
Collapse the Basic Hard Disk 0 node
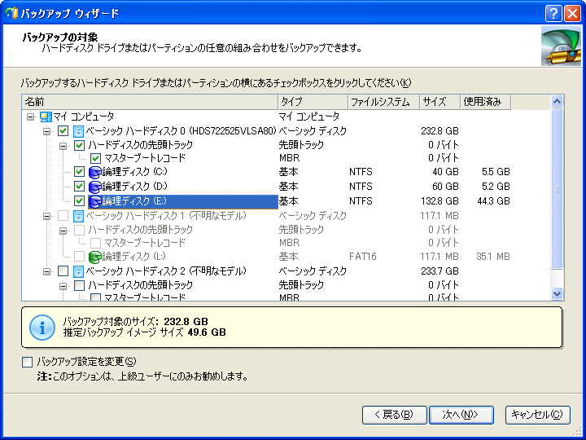tap(46, 131)
